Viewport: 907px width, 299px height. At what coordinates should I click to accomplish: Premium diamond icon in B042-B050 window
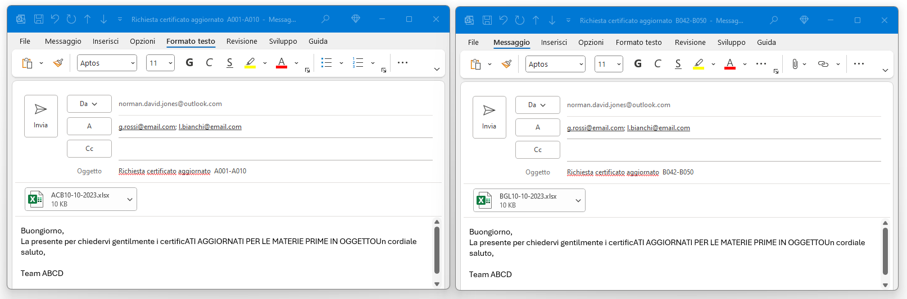(x=804, y=20)
